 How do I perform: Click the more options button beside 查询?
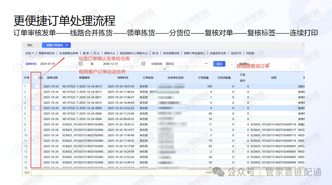coord(231,64)
